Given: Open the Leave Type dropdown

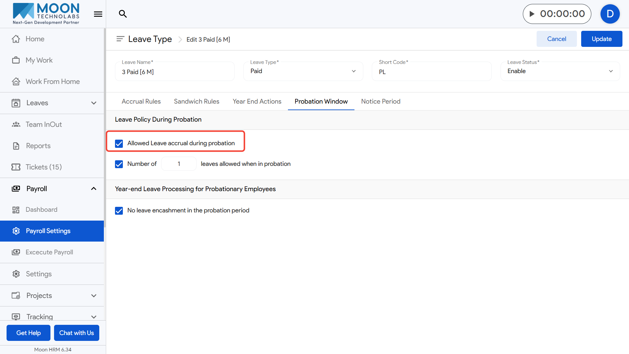Looking at the screenshot, I should tap(303, 71).
